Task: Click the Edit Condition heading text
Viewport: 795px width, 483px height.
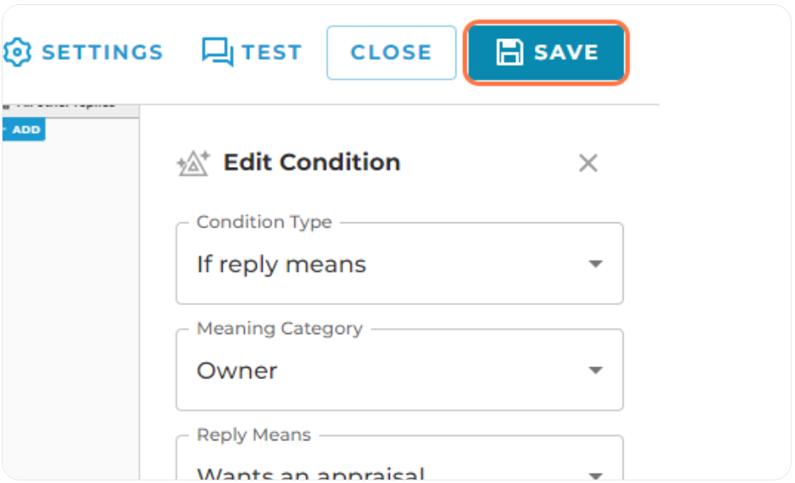Action: [x=312, y=163]
